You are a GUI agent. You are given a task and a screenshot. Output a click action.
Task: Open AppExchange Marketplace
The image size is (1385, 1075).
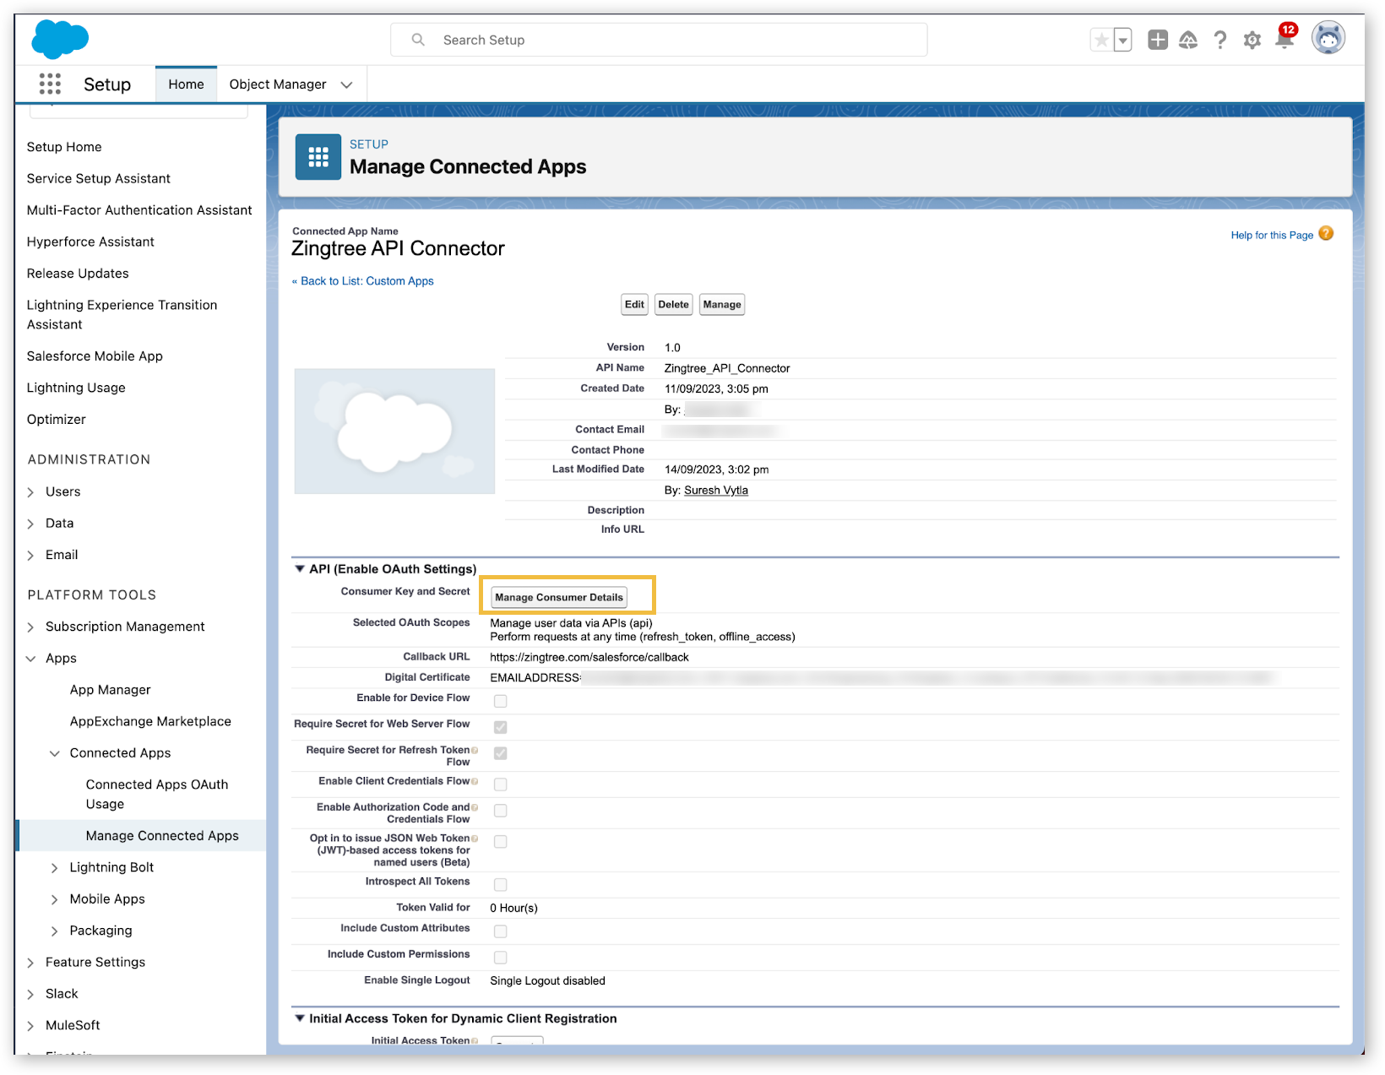(x=150, y=721)
